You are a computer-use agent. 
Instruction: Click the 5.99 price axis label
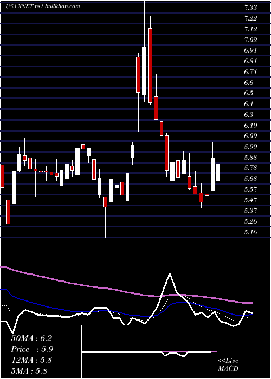click(250, 147)
